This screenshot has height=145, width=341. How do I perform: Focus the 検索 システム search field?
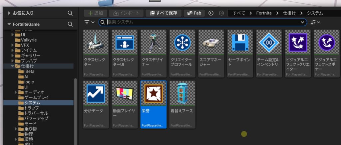(203, 22)
